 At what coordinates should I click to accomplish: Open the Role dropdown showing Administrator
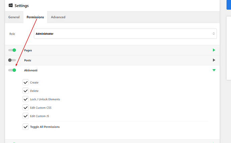point(125,34)
